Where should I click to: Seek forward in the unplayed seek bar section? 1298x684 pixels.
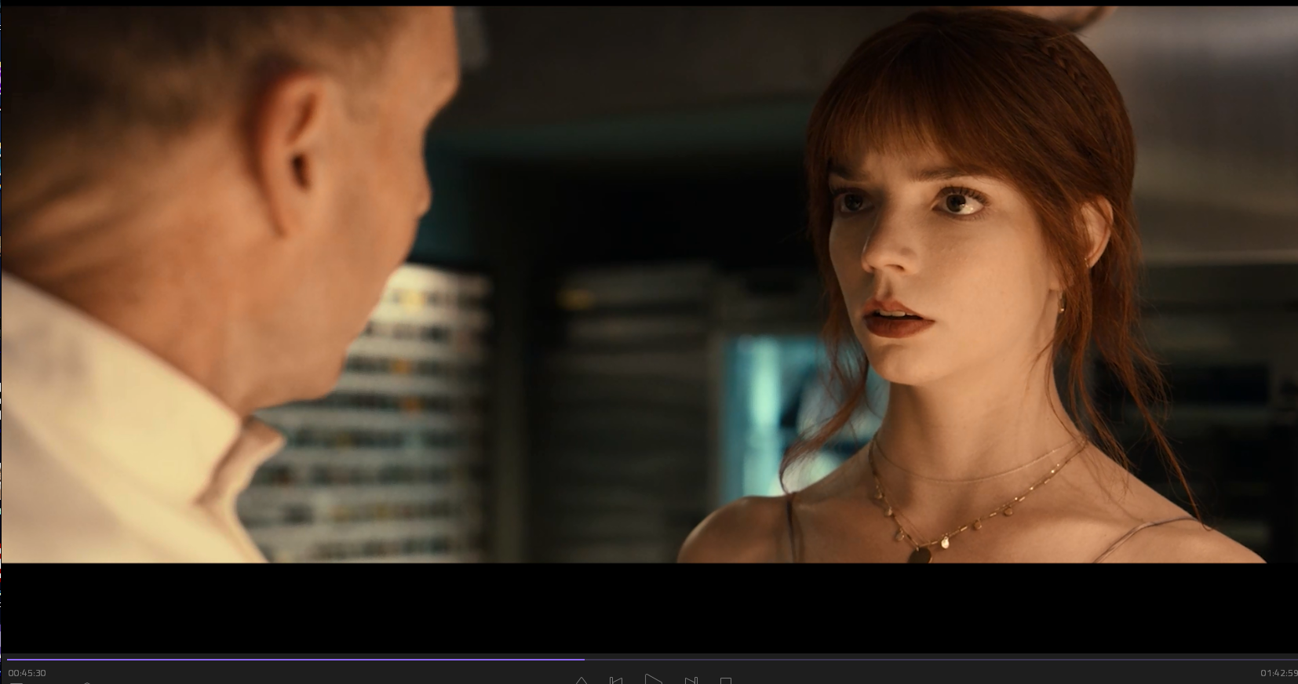point(942,660)
